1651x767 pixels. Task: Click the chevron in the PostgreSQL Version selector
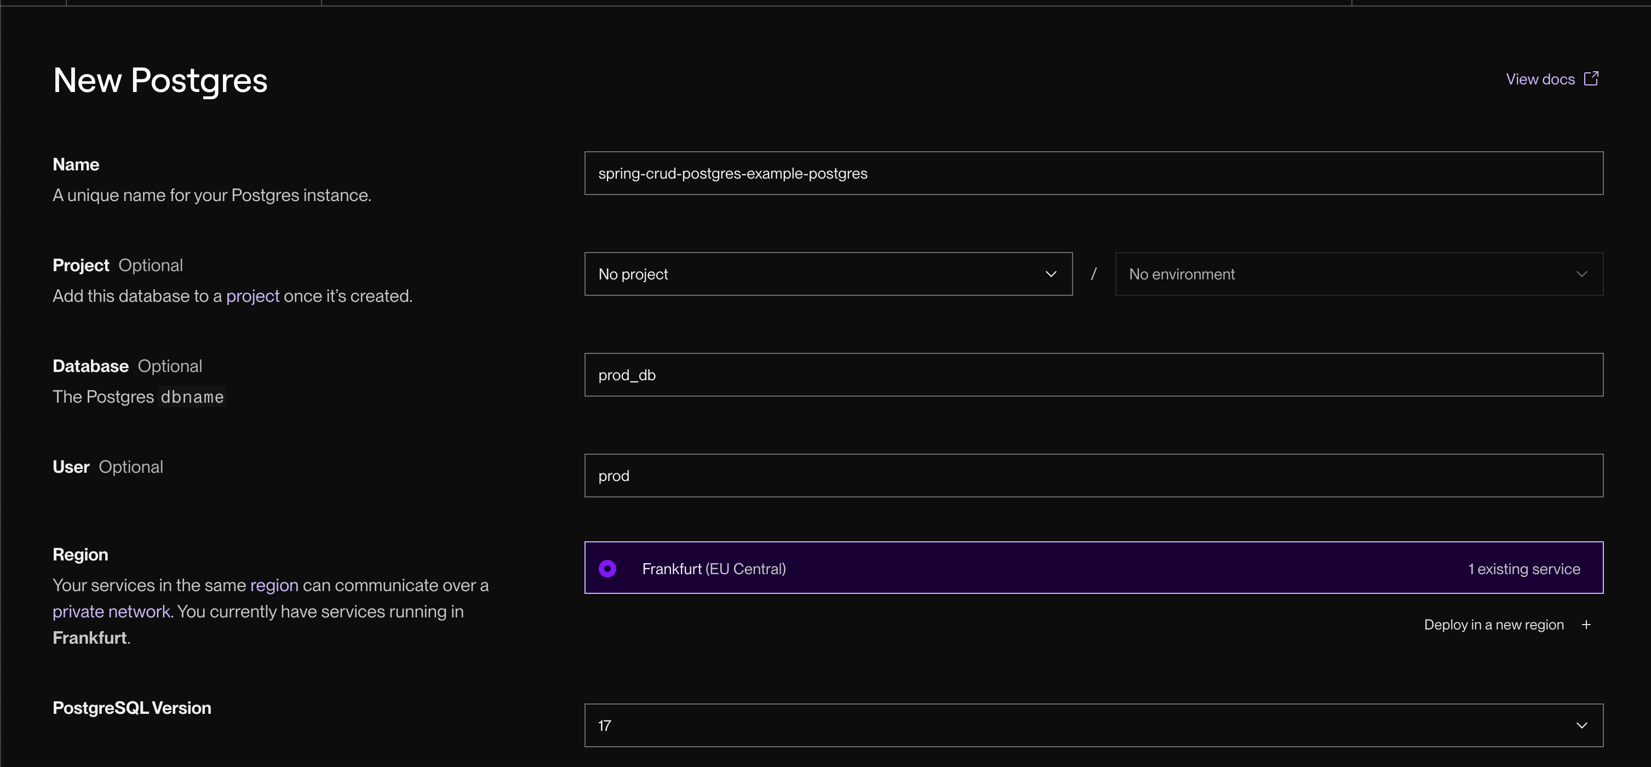point(1582,725)
